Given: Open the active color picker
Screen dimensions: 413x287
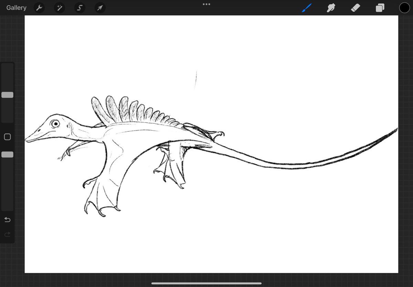Looking at the screenshot, I should (x=404, y=7).
